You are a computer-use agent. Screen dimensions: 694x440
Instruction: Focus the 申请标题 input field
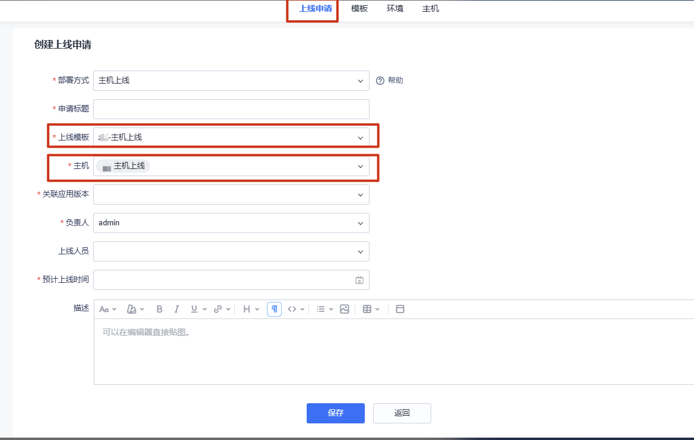(x=231, y=109)
